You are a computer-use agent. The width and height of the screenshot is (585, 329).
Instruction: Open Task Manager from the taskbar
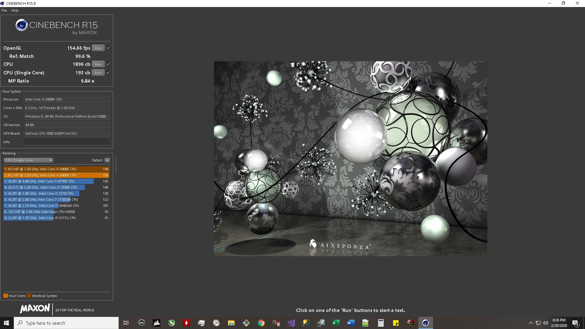click(x=321, y=323)
